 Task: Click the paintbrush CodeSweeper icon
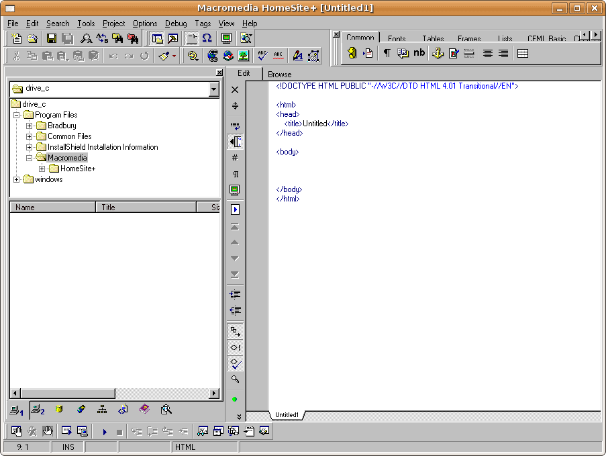click(x=164, y=56)
